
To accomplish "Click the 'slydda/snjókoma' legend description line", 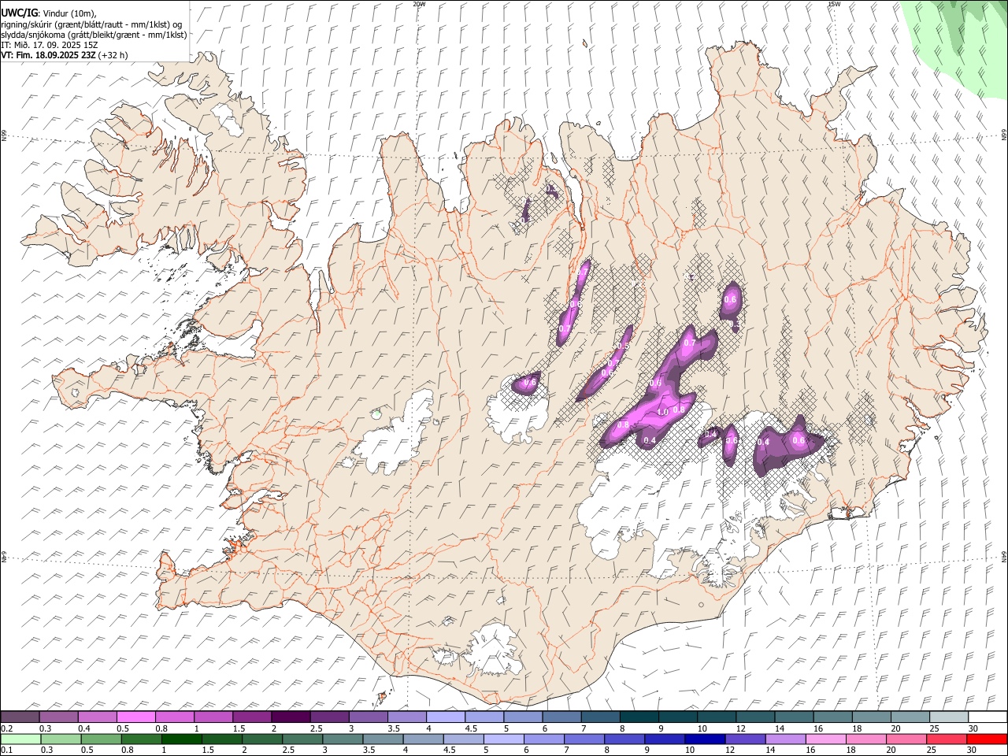I will pos(94,35).
